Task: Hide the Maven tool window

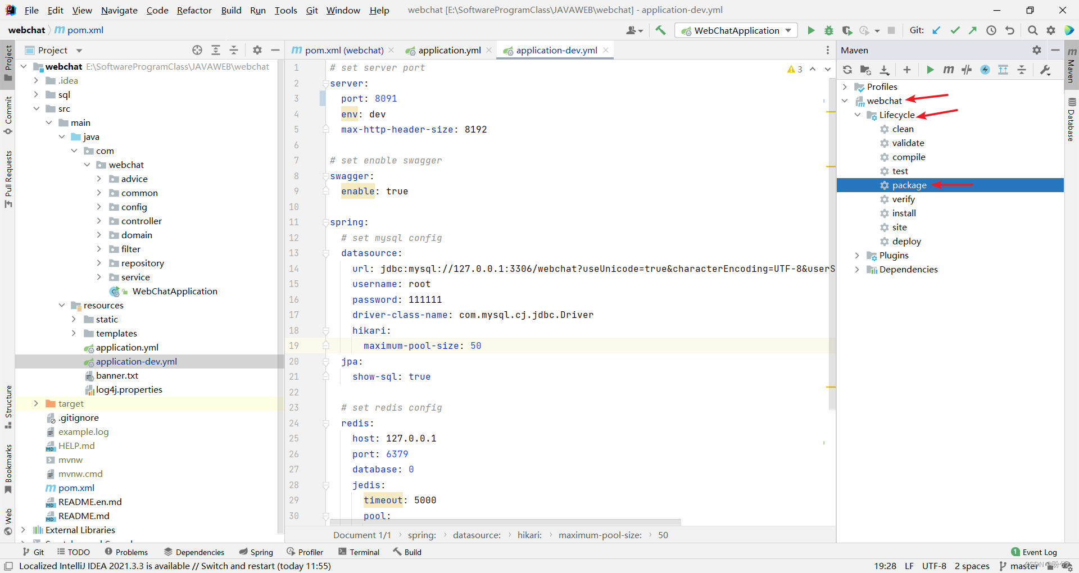Action: (x=1055, y=50)
